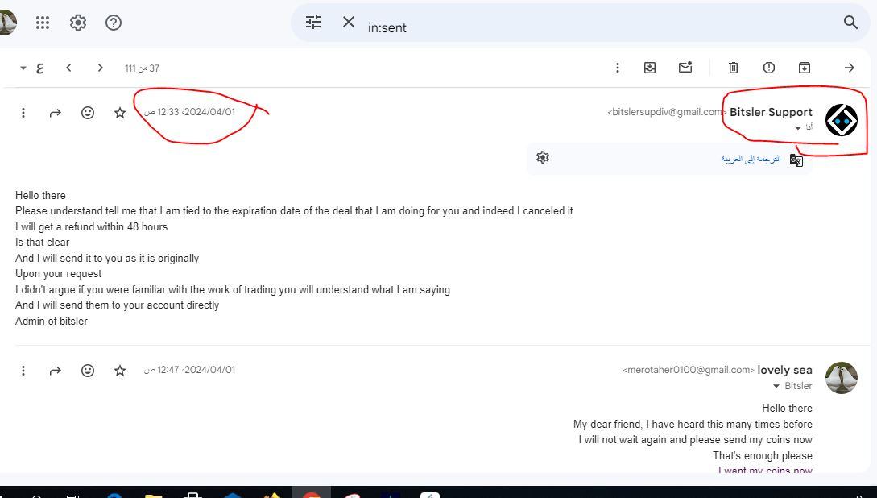The image size is (877, 498).
Task: Delete the conversation with the trash icon
Action: [733, 68]
